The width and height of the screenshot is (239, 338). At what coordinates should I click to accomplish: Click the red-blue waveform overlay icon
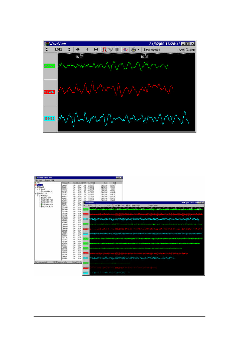pyautogui.click(x=125, y=50)
